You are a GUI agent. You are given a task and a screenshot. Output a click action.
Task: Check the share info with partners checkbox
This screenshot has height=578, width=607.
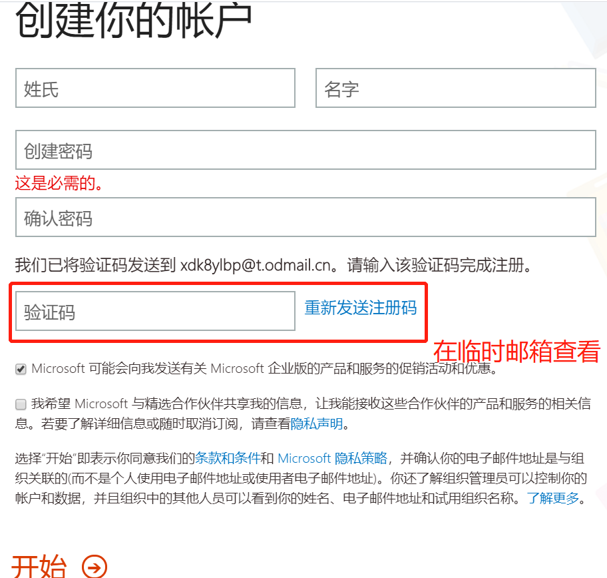21,404
